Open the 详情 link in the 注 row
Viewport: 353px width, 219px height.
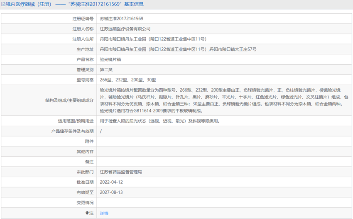click(x=104, y=213)
